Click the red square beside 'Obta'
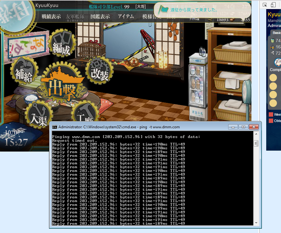The height and width of the screenshot is (233, 281). coord(271,121)
